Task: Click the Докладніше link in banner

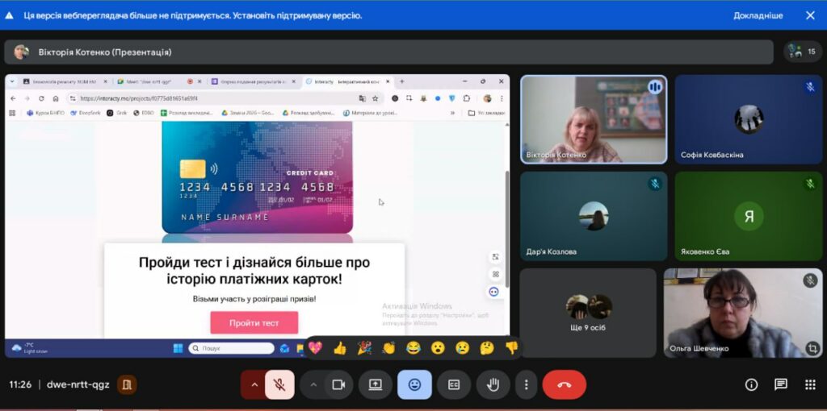Action: click(x=758, y=15)
